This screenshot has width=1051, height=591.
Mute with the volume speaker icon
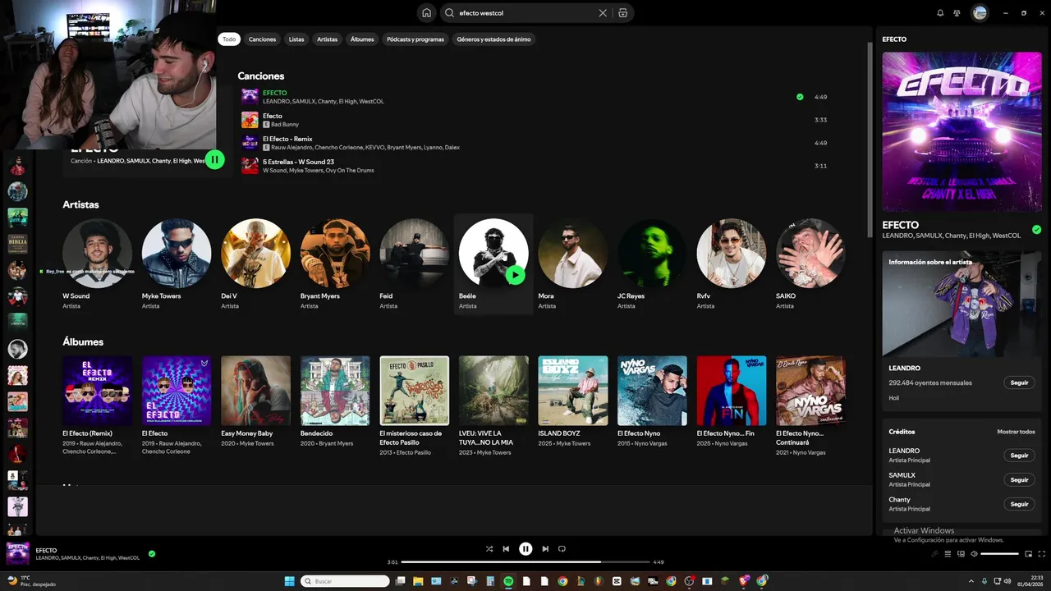point(974,554)
